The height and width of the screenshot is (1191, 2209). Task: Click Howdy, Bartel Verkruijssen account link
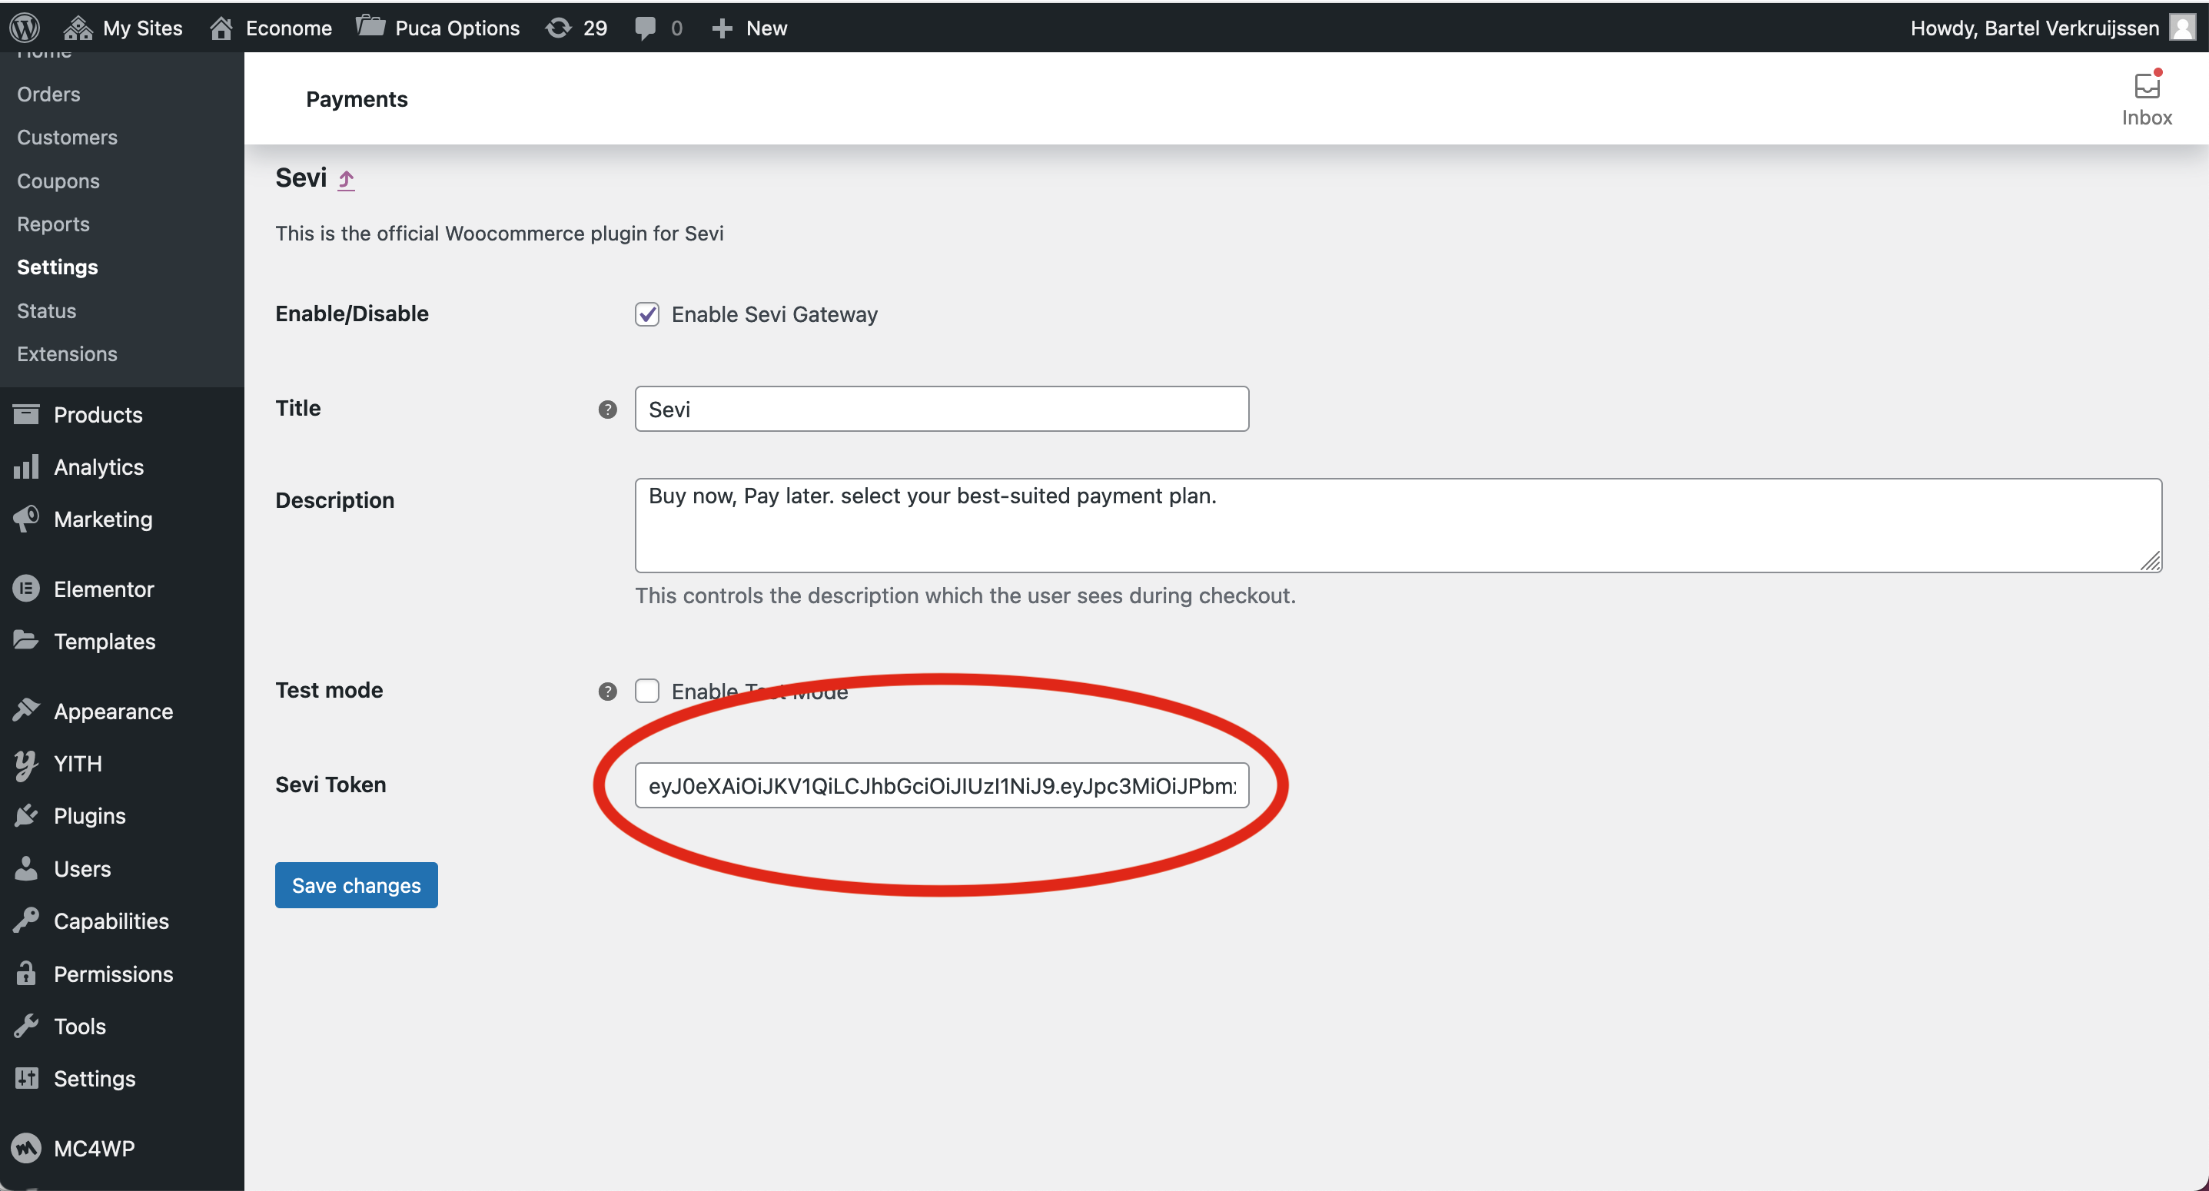tap(2034, 28)
